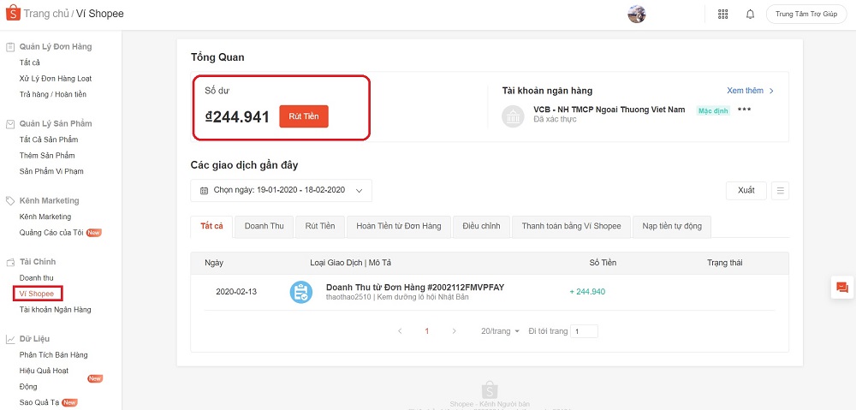Click the Shopee logo icon

[13, 13]
